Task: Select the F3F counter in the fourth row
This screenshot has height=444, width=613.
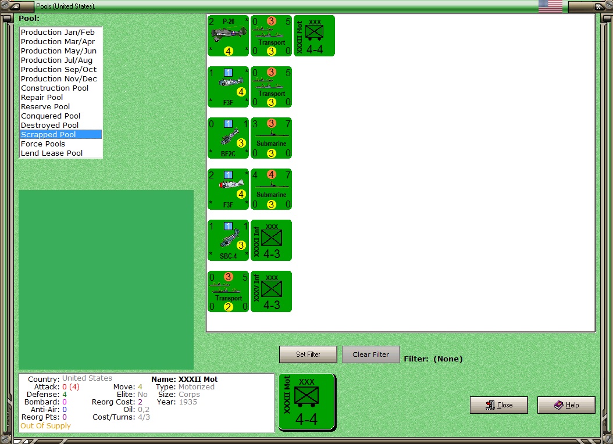Action: point(229,189)
